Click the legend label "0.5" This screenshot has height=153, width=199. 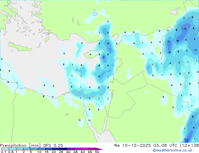[11, 152]
